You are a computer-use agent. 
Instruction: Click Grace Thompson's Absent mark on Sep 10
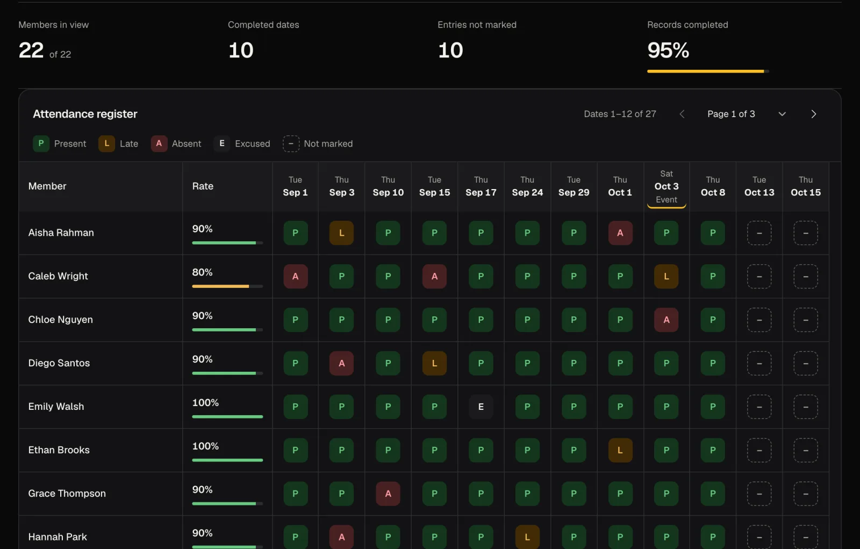pos(388,494)
